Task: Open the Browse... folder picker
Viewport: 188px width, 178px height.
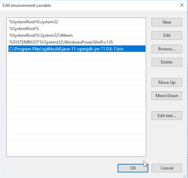Action: pyautogui.click(x=167, y=49)
